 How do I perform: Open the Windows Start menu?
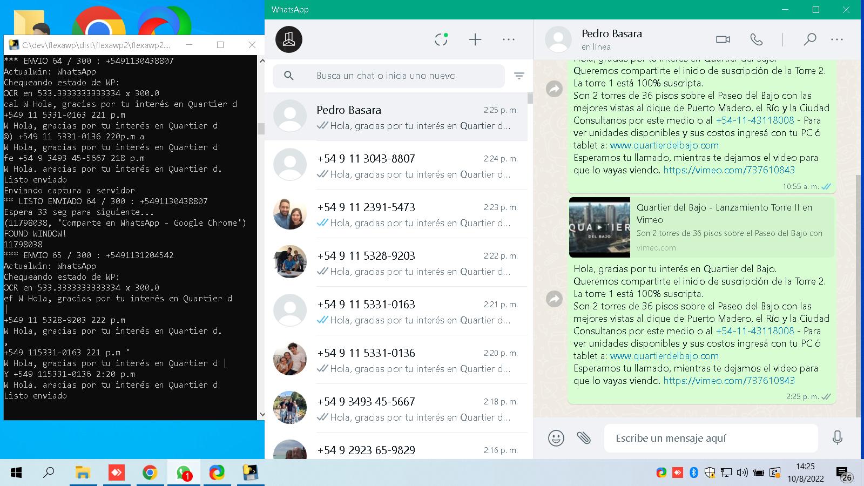tap(16, 473)
